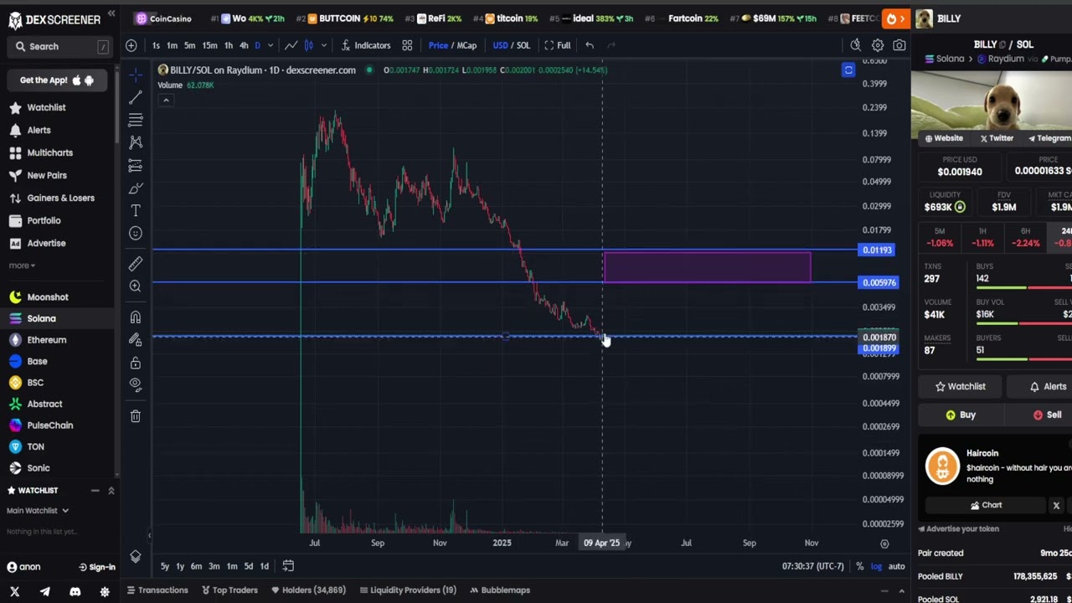1072x603 pixels.
Task: Select the trend line drawing tool
Action: 136,98
